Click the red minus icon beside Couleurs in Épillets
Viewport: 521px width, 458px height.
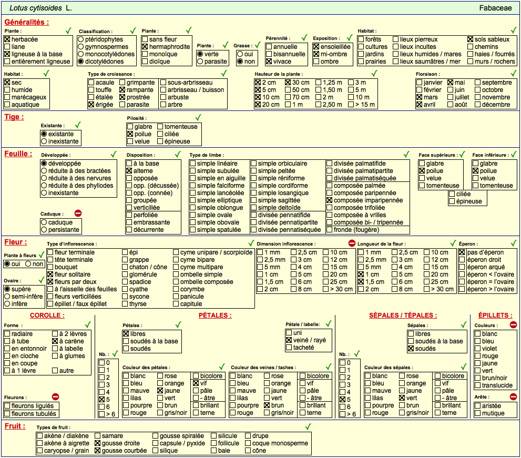513,325
